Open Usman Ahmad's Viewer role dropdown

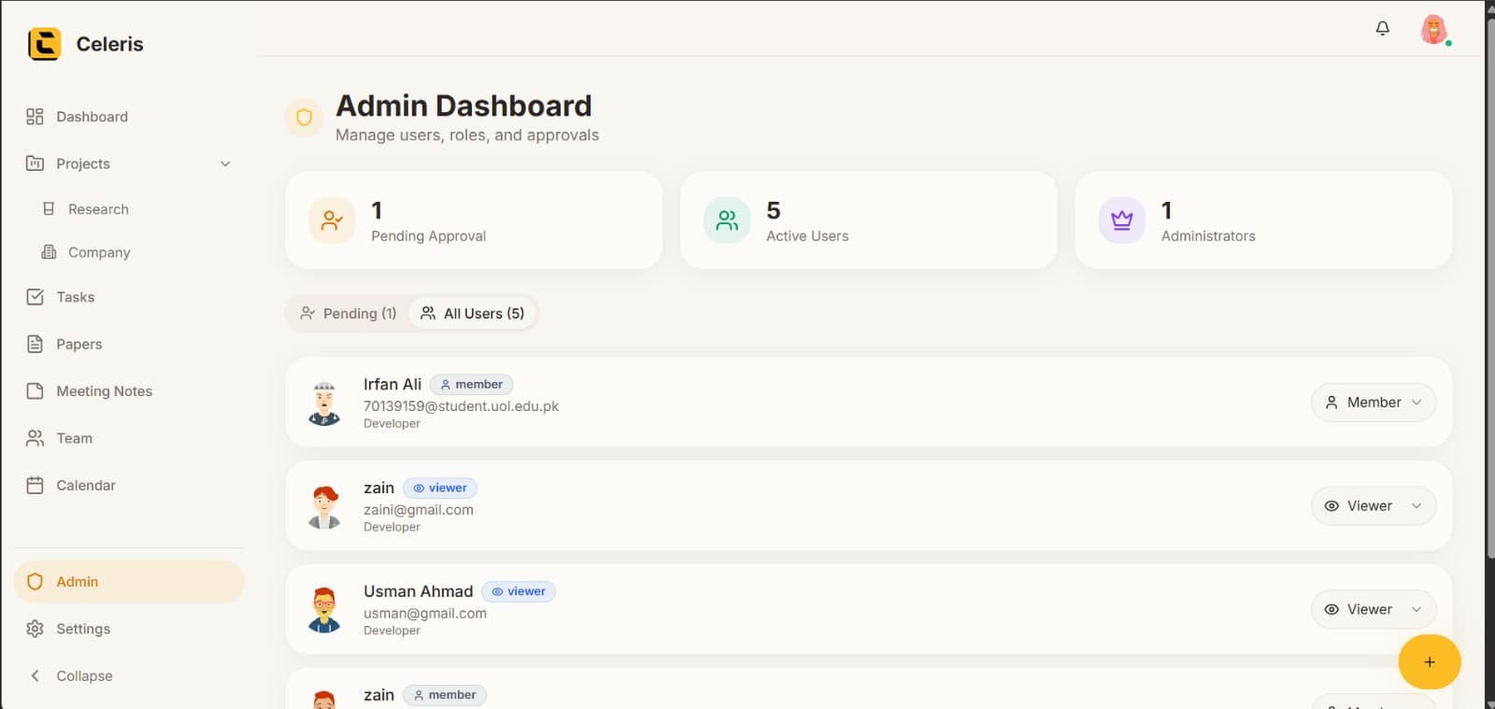click(x=1373, y=609)
